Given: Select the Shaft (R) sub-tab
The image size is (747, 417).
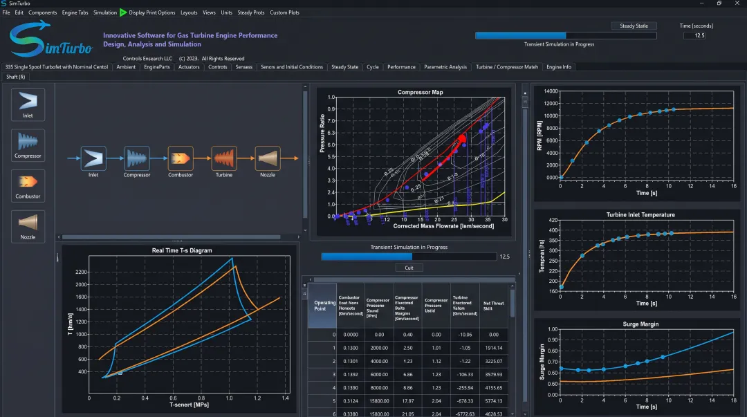Looking at the screenshot, I should (x=15, y=77).
